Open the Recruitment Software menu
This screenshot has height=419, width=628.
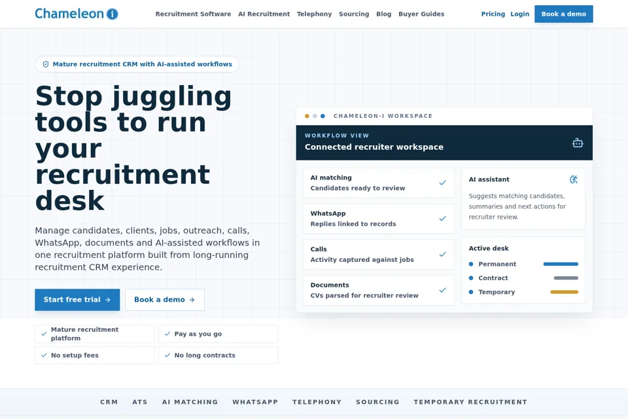tap(193, 14)
